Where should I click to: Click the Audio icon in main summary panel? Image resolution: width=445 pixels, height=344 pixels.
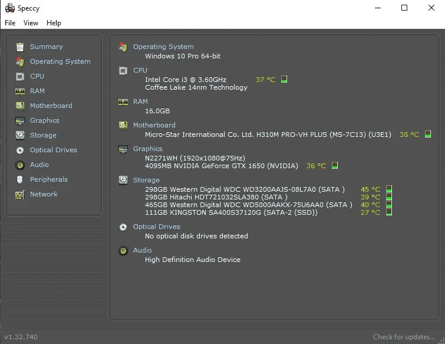coord(123,251)
